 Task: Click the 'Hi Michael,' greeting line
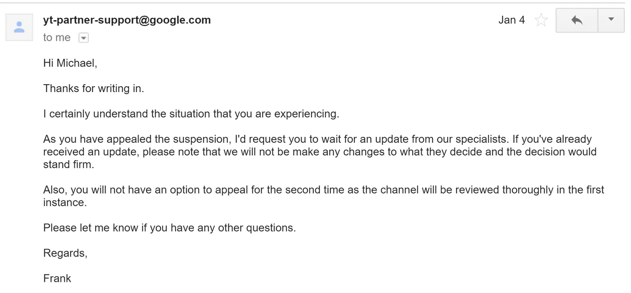[70, 63]
